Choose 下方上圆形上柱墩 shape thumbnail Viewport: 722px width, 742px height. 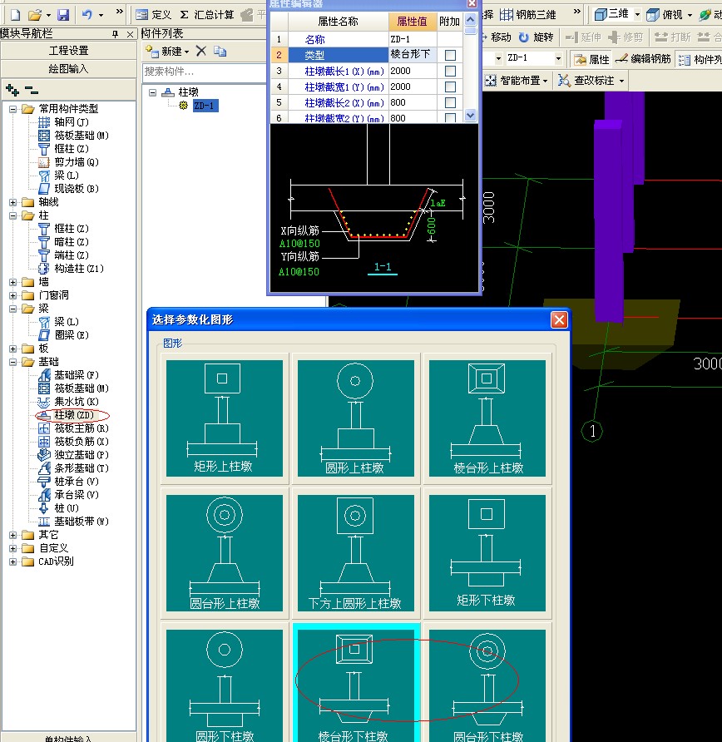tap(356, 553)
